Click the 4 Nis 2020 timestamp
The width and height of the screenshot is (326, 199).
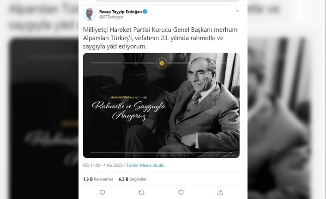tap(113, 165)
